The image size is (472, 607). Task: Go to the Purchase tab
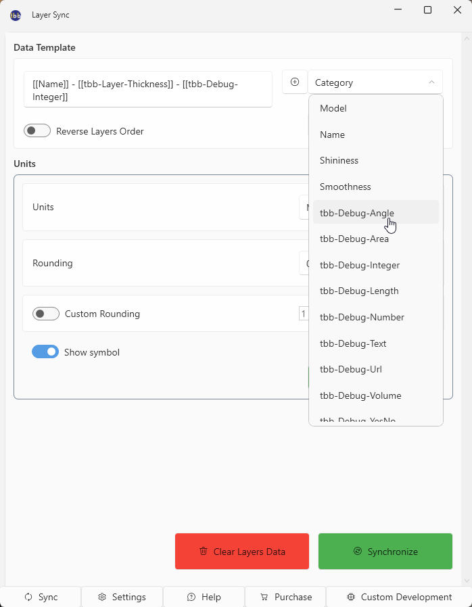[x=285, y=597]
